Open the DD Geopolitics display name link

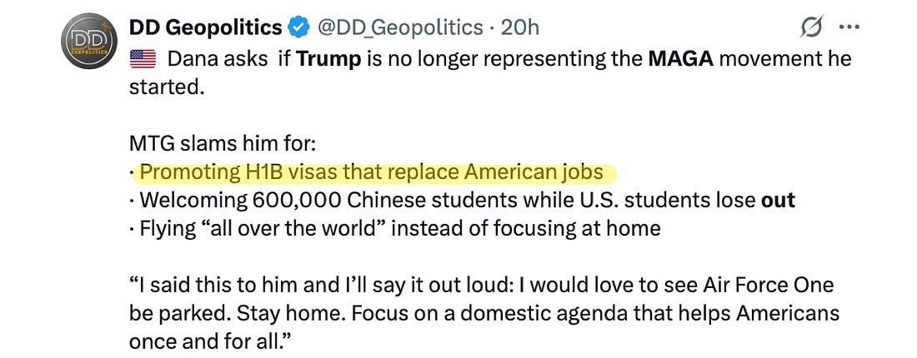[x=205, y=27]
